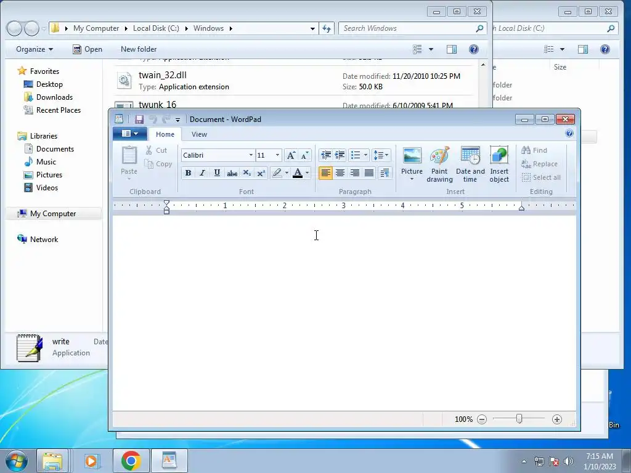Align text right in WordPad

354,173
